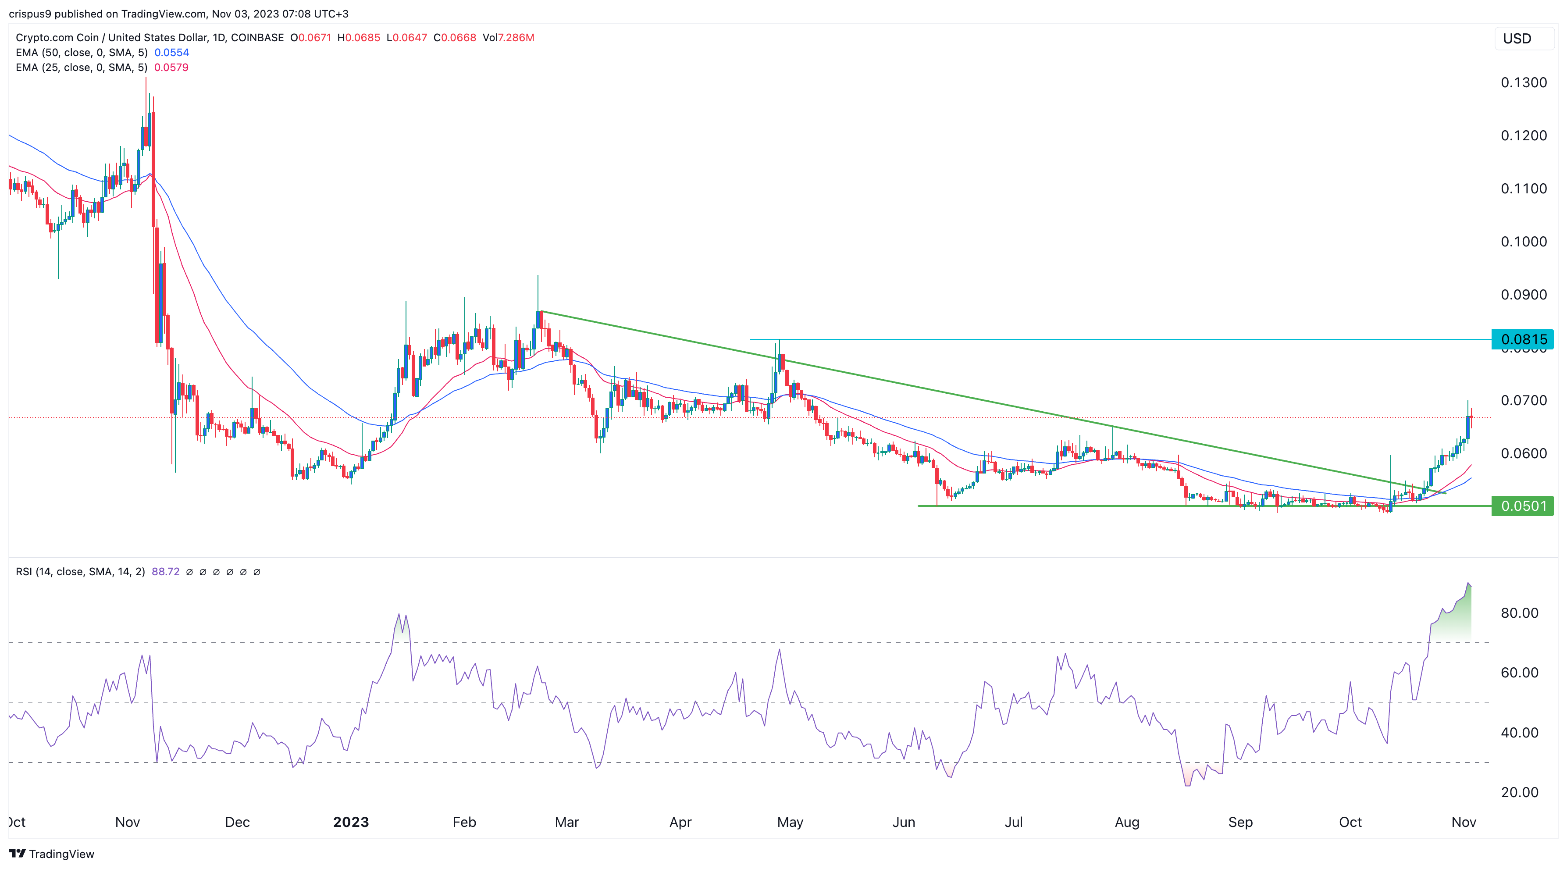Click the last empty-value symbol in RSI legend

click(x=256, y=572)
